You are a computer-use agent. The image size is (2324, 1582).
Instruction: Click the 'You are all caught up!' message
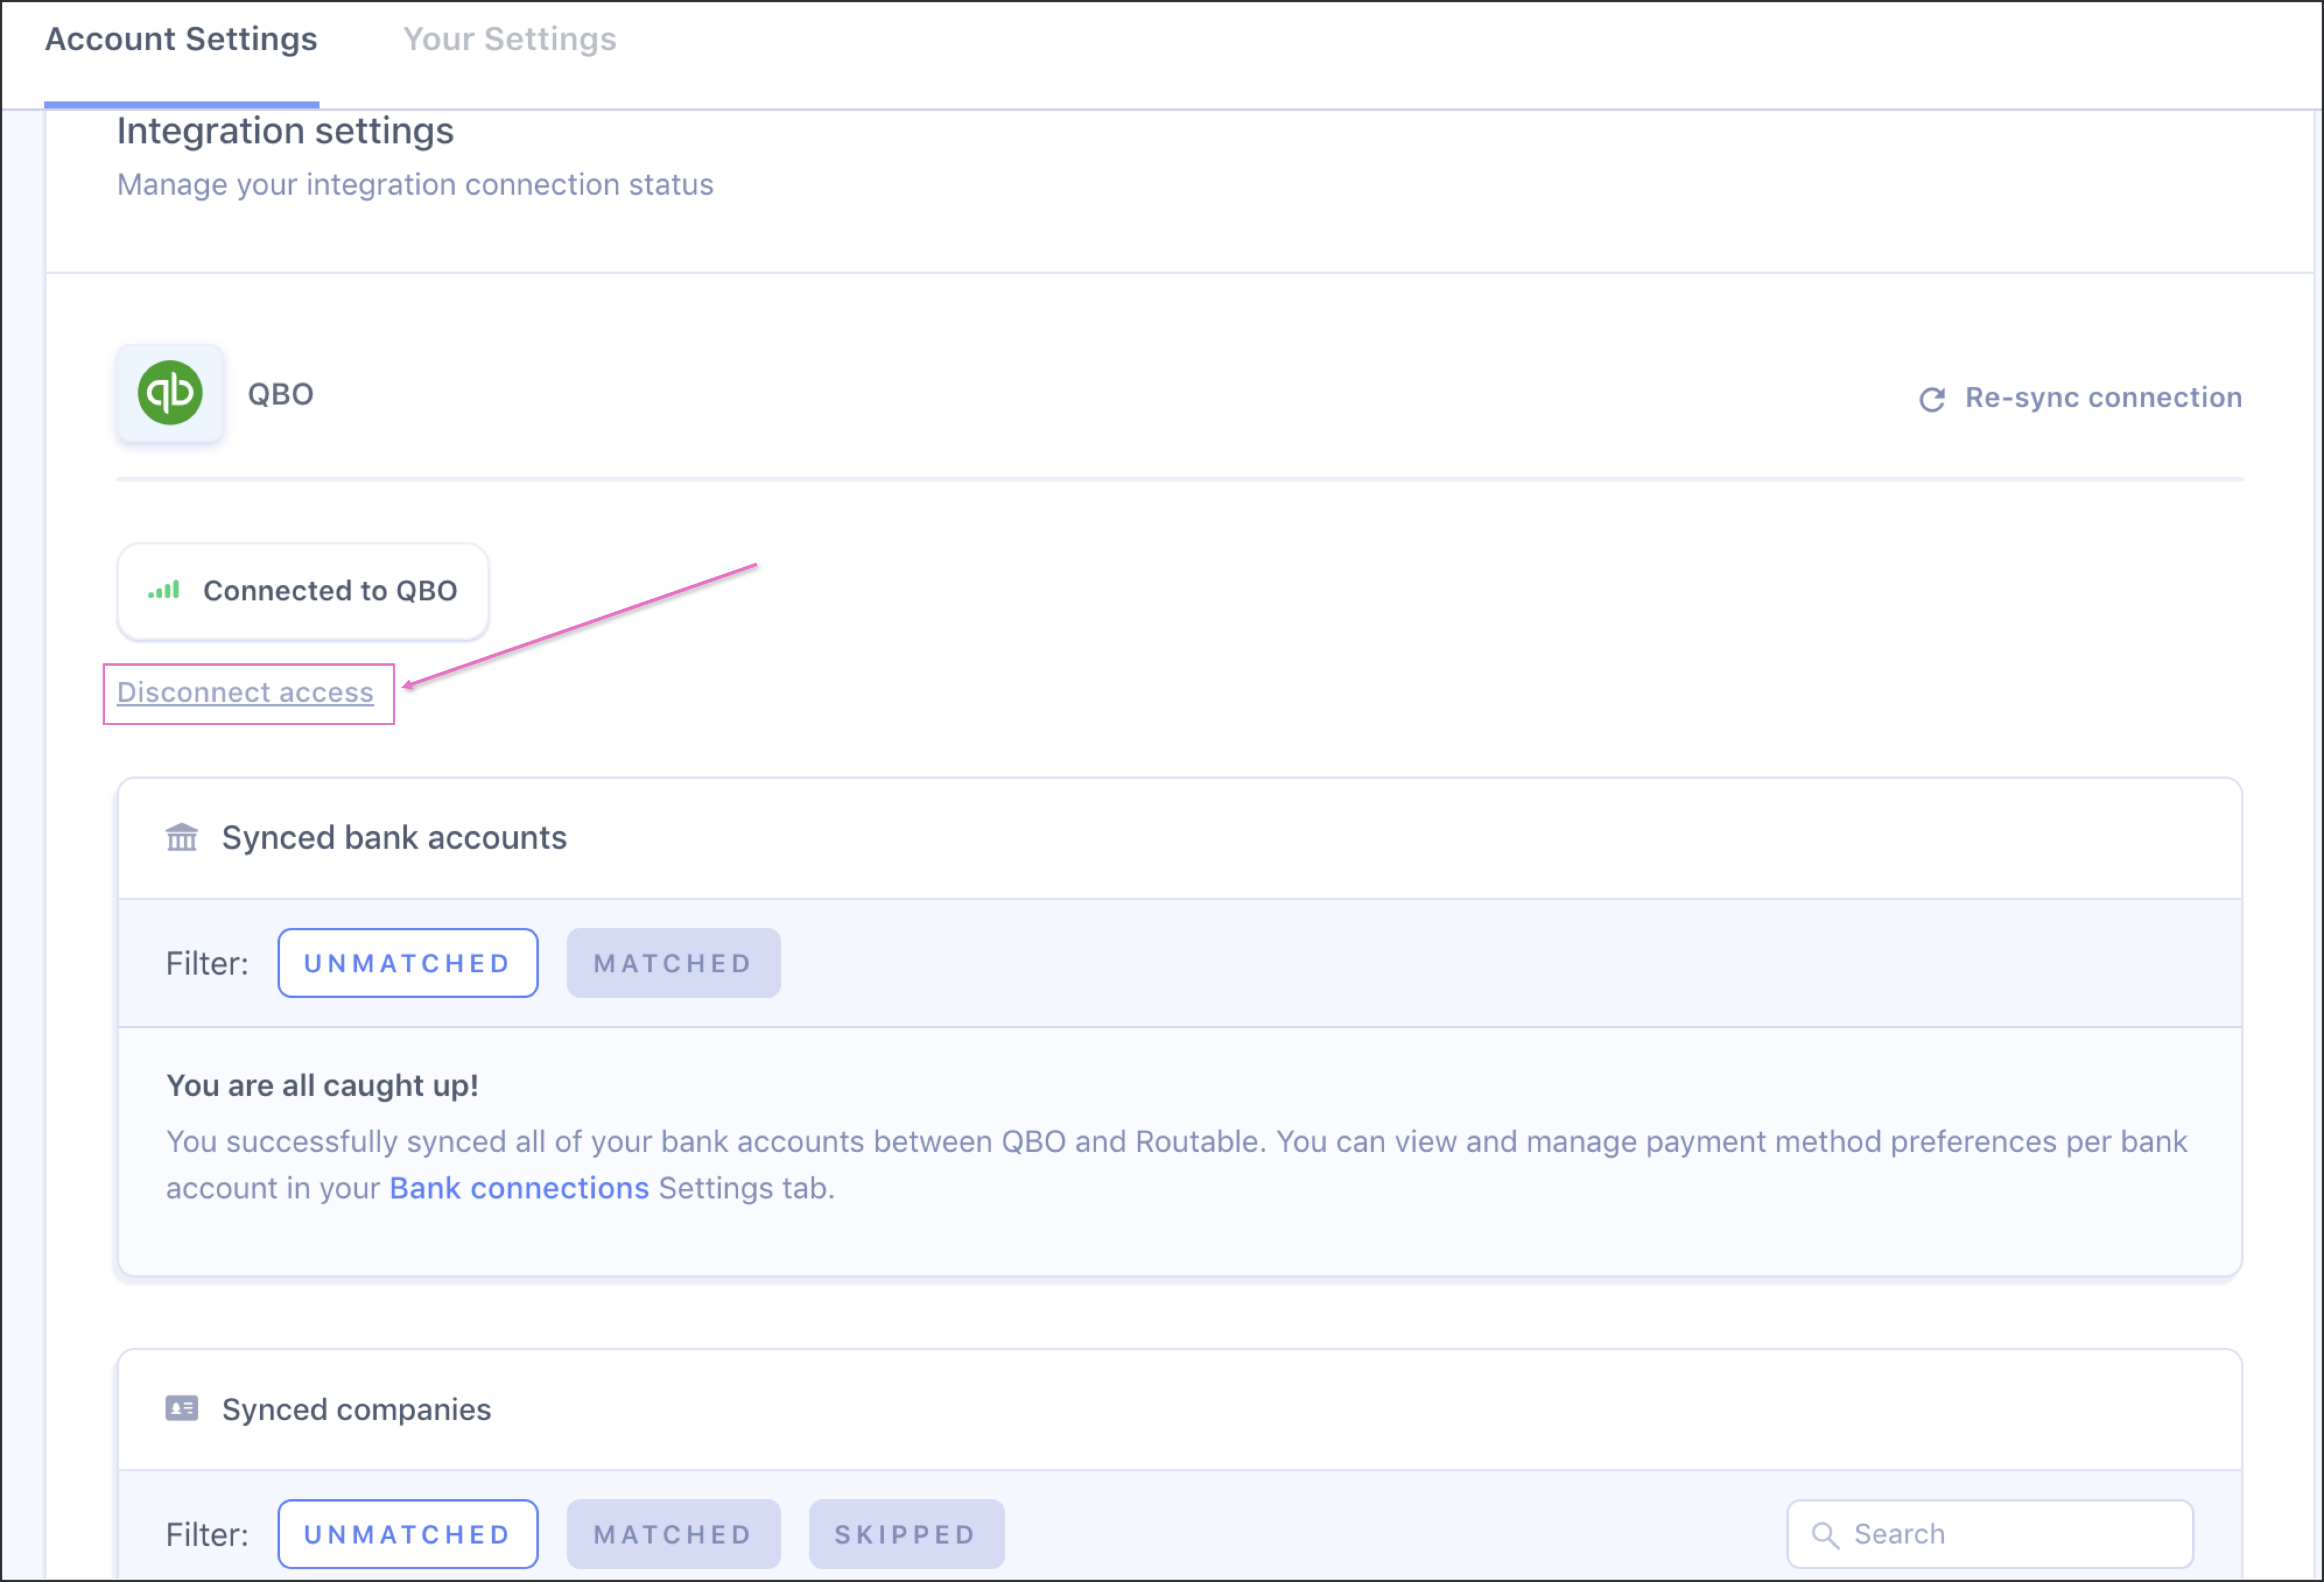(322, 1085)
